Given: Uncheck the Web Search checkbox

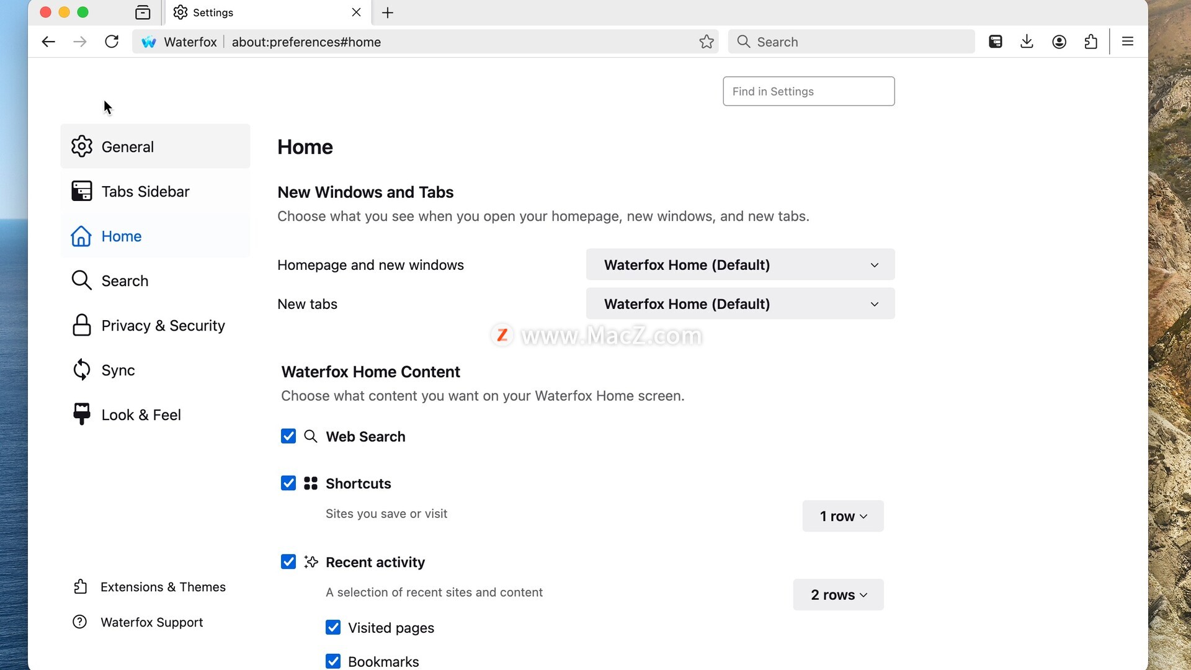Looking at the screenshot, I should (x=288, y=436).
